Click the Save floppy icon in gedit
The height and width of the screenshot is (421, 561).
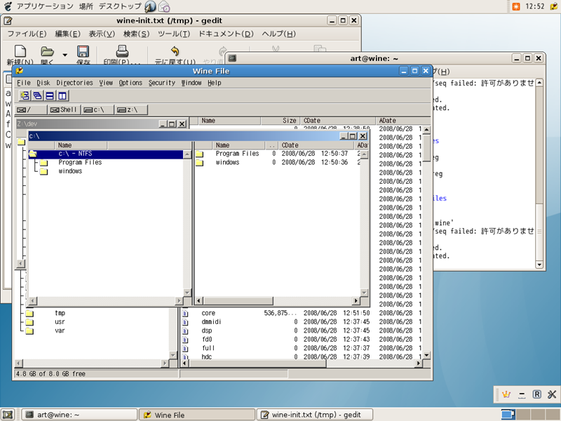[x=83, y=51]
